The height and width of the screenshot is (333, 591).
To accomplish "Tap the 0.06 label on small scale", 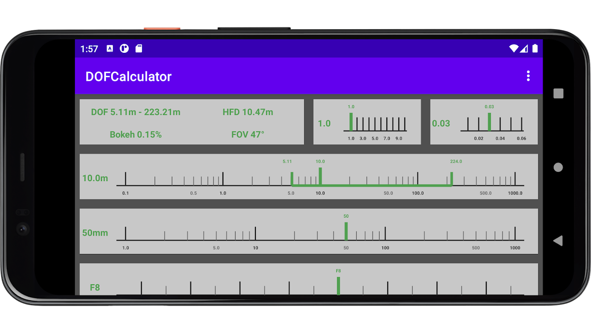I will 522,138.
